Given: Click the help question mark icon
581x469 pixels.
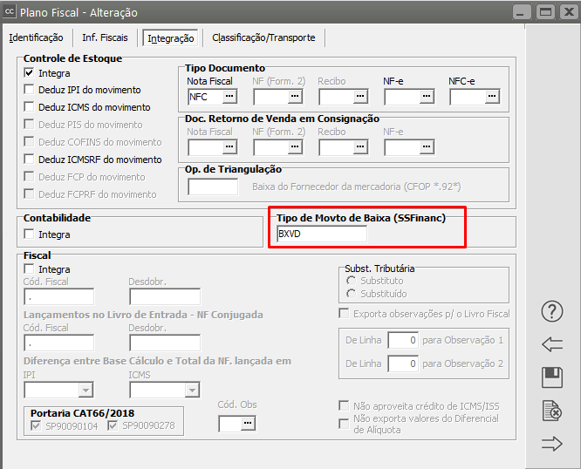Looking at the screenshot, I should point(551,311).
